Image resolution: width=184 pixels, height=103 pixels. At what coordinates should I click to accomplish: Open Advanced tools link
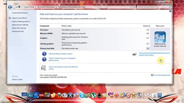[18, 31]
